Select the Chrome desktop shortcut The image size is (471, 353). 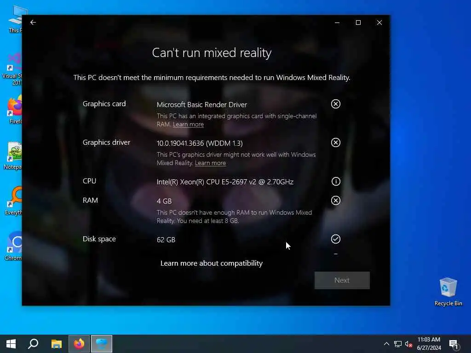(x=13, y=246)
